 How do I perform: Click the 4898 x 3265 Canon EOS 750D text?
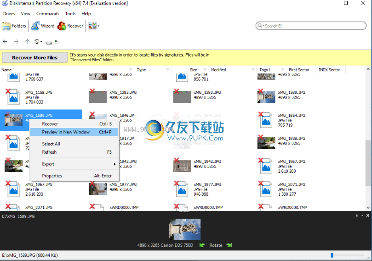click(165, 245)
